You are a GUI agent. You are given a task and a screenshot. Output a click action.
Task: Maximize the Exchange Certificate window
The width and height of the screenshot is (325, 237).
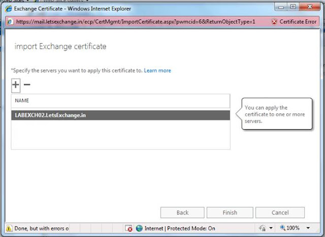click(293, 7)
